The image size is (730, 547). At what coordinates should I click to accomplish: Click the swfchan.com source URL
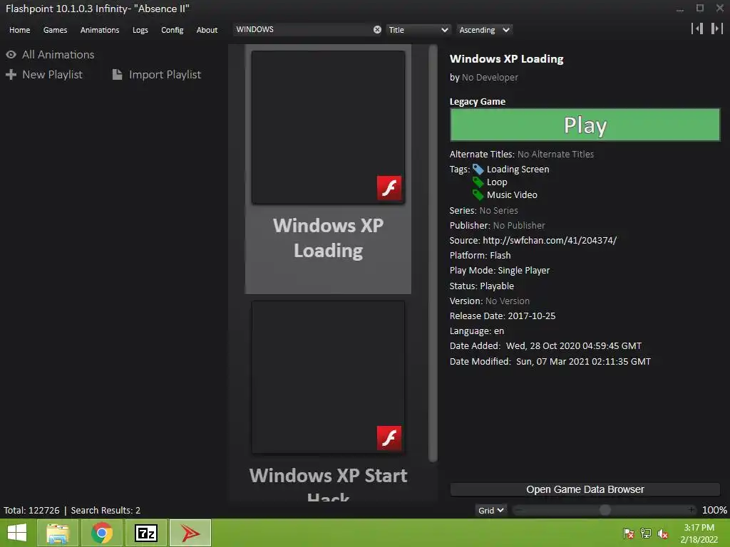550,241
